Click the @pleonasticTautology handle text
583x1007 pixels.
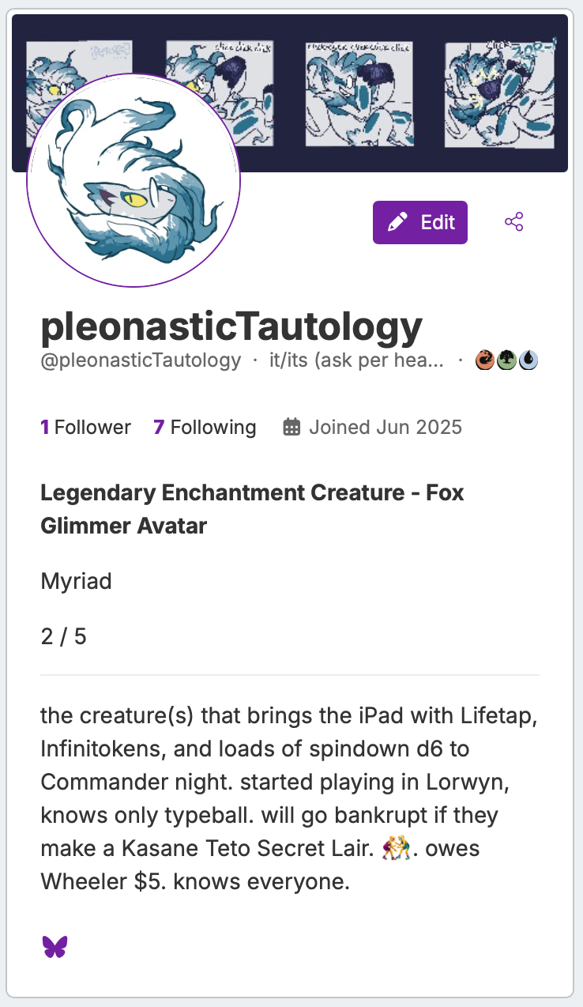coord(141,360)
